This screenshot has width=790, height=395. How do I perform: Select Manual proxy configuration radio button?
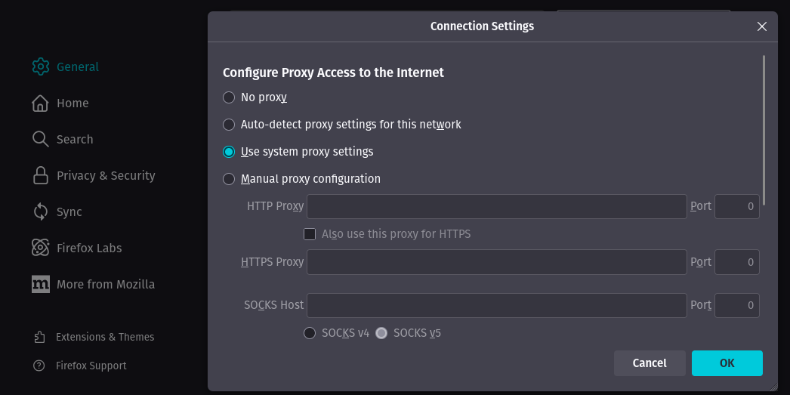click(x=229, y=179)
